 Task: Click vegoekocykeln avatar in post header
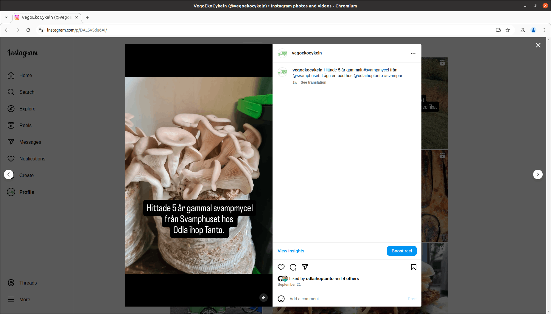[282, 53]
